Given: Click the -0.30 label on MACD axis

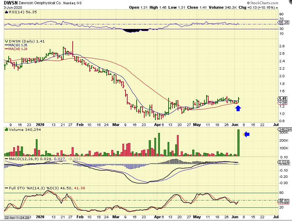Looking at the screenshot, I should pyautogui.click(x=283, y=183).
